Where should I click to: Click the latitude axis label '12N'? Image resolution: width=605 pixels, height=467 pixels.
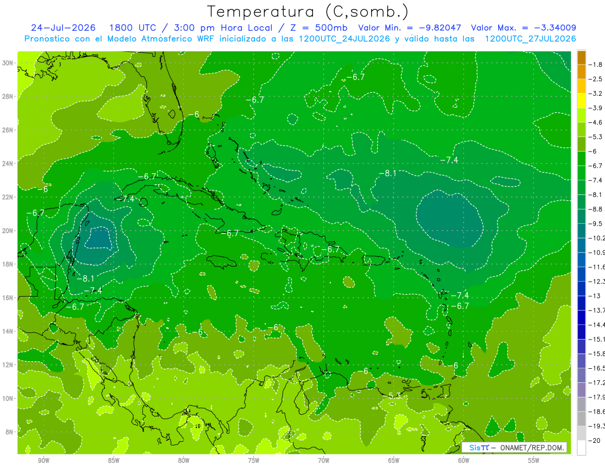click(x=8, y=365)
